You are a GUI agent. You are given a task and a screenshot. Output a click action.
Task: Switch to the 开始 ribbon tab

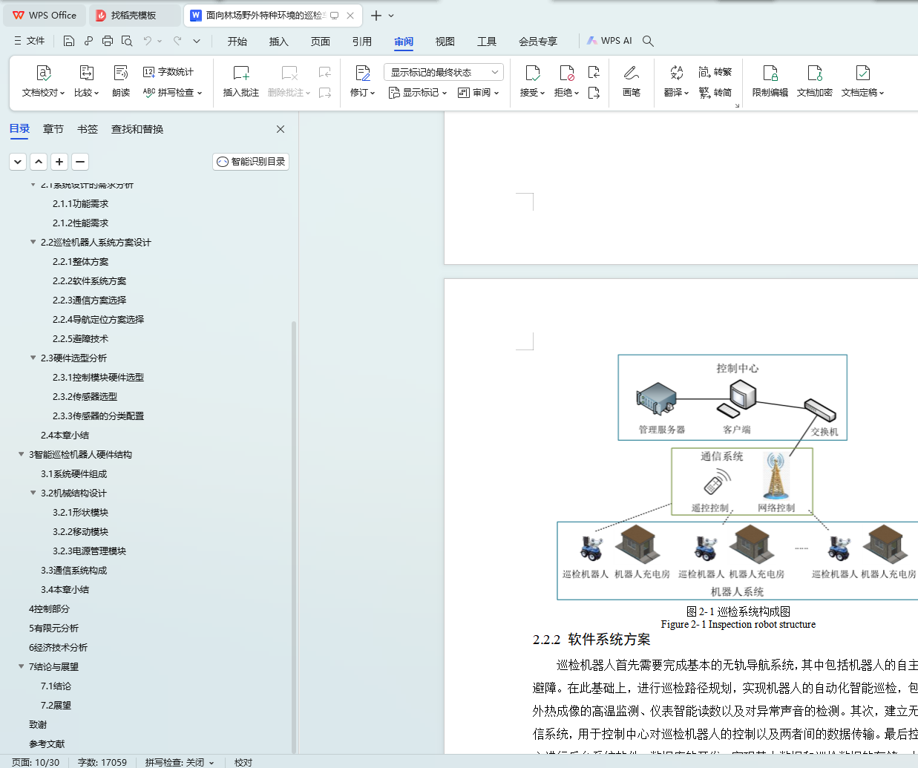(x=237, y=42)
